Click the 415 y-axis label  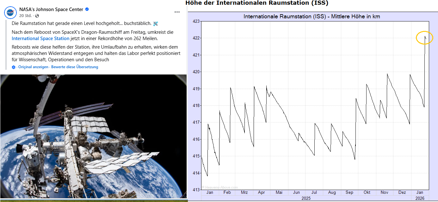click(196, 156)
